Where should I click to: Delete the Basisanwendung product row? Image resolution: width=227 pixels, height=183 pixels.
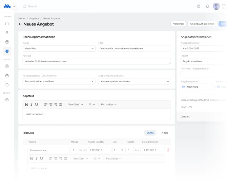(x=168, y=150)
